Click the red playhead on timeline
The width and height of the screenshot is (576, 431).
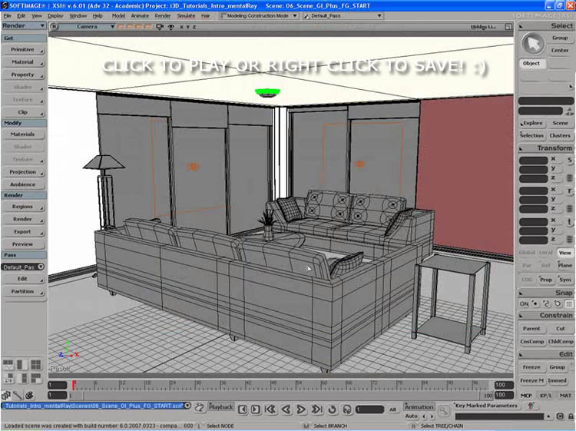[x=74, y=384]
